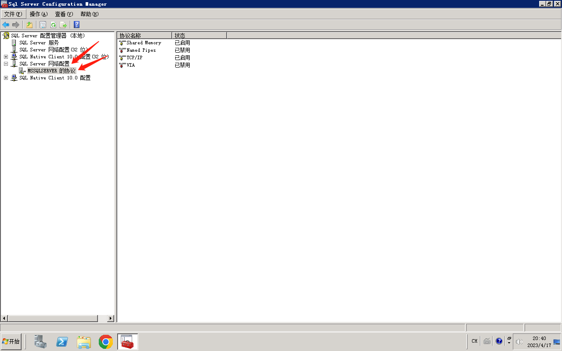This screenshot has height=351, width=562.
Task: Select SQL Server 服务 in the tree
Action: tap(39, 43)
